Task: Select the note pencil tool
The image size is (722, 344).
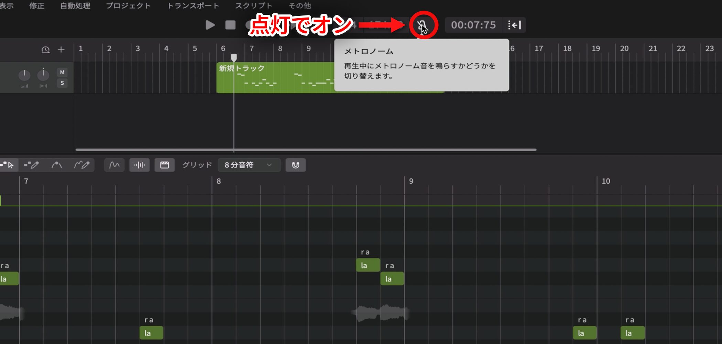Action: coord(31,165)
